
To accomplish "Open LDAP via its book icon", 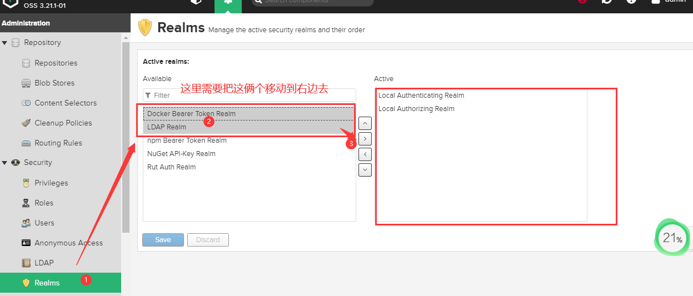I will point(26,263).
